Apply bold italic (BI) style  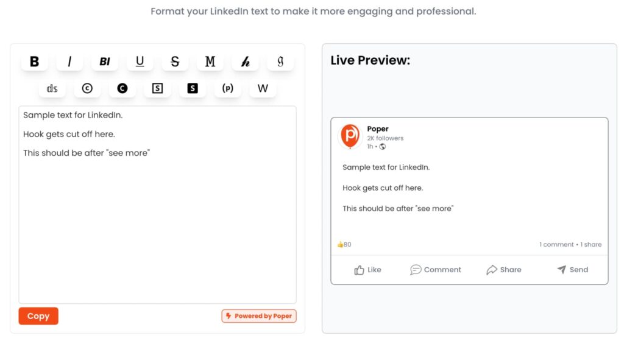pyautogui.click(x=105, y=62)
